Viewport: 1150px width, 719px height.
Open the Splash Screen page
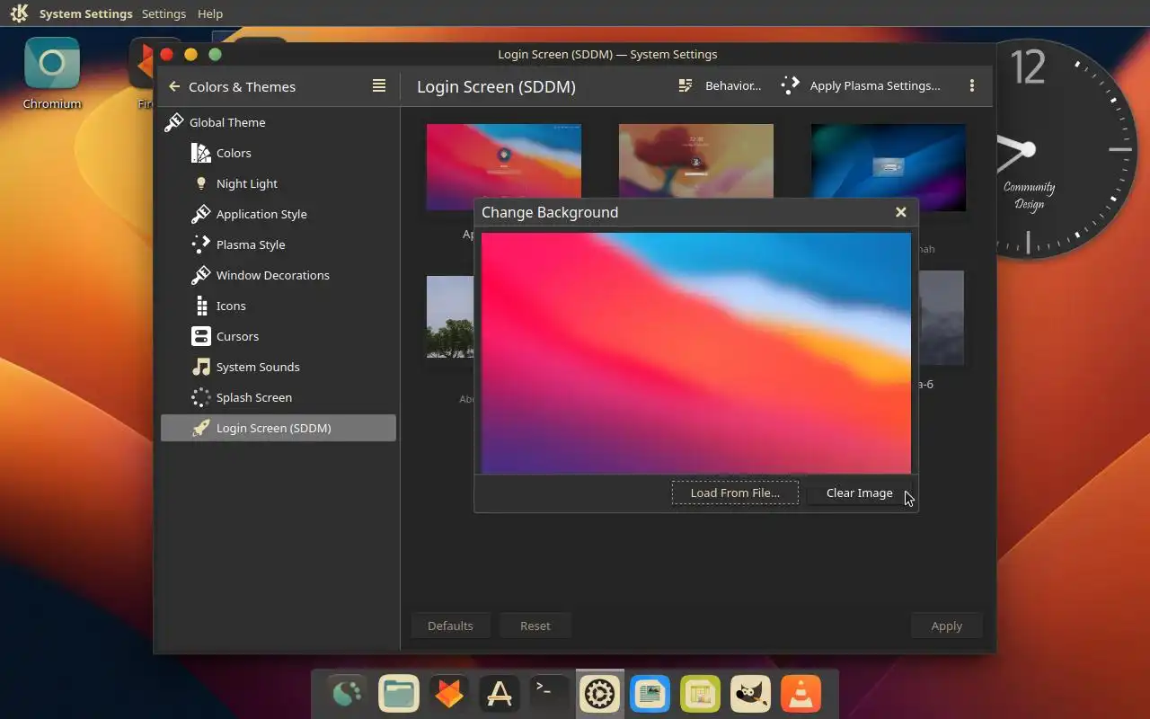[279, 397]
